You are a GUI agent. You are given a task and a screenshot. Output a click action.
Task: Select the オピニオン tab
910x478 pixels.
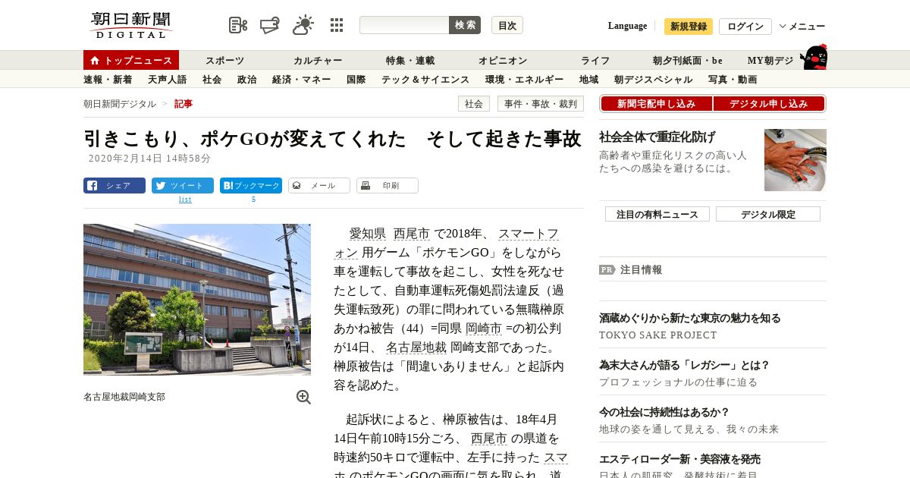503,60
